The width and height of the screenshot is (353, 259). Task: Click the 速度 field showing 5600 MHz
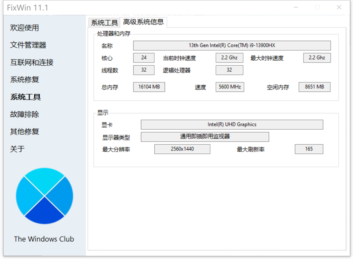[x=230, y=87]
